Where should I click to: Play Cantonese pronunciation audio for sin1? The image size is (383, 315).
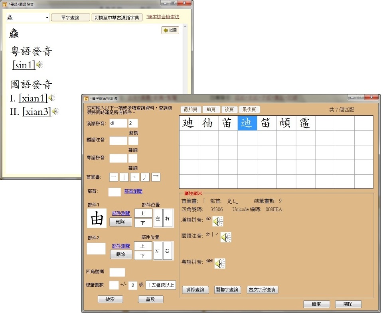point(39,65)
